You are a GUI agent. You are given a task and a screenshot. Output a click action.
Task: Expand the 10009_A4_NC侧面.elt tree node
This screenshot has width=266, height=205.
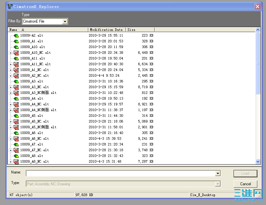coord(11,110)
